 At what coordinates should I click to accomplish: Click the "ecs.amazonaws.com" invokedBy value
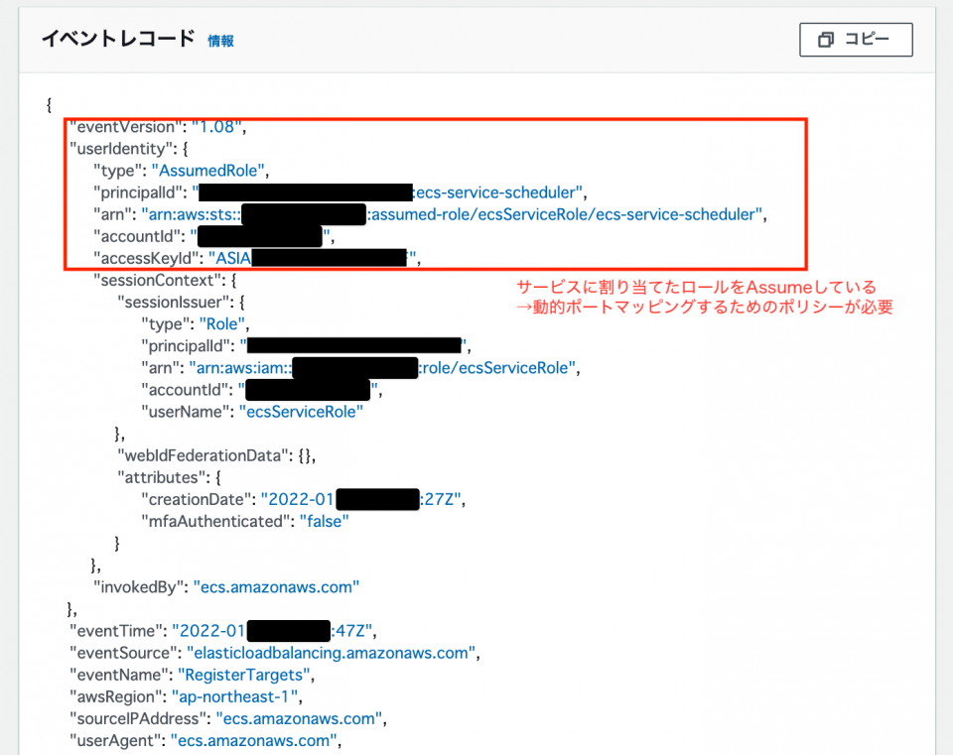(x=277, y=586)
